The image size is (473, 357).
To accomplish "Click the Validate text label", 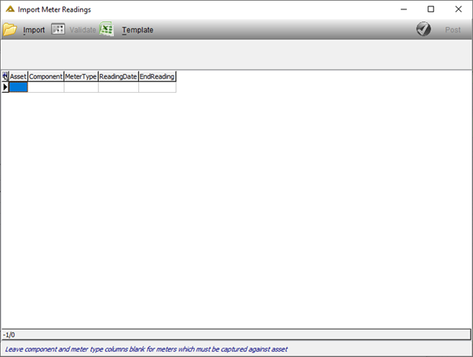I will click(x=82, y=30).
